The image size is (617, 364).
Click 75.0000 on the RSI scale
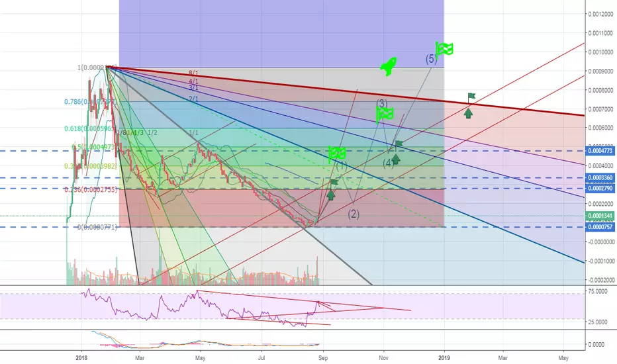coord(597,291)
